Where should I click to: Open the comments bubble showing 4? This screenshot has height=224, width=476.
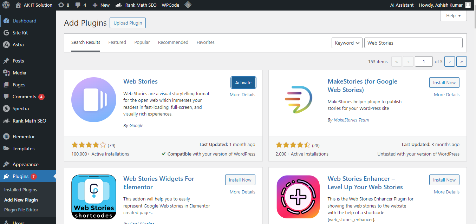point(80,5)
